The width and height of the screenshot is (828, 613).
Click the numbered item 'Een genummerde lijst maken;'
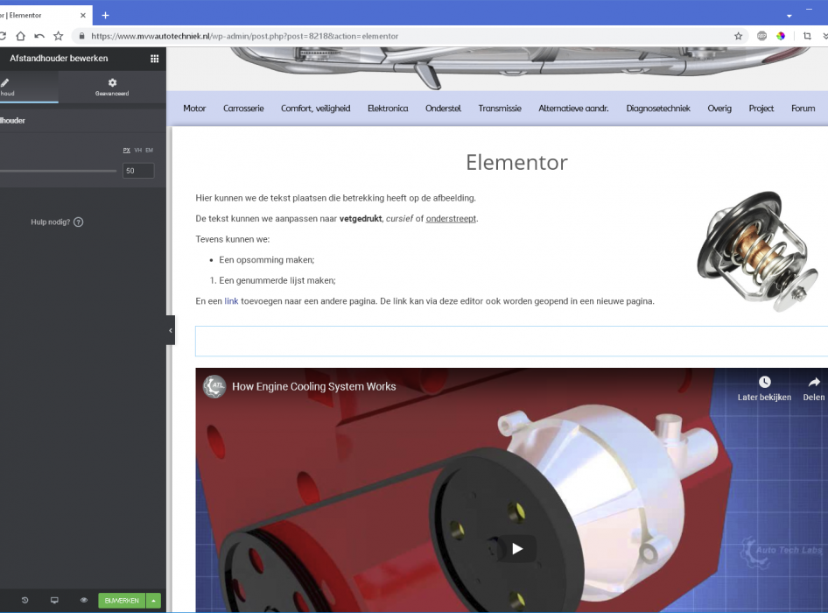pyautogui.click(x=277, y=280)
